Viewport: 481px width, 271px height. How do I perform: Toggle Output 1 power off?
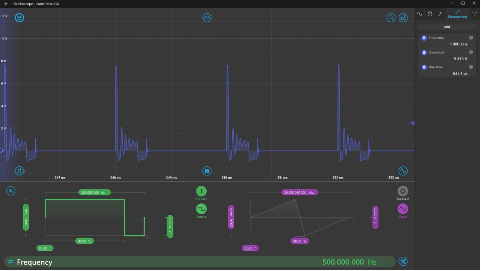201,191
